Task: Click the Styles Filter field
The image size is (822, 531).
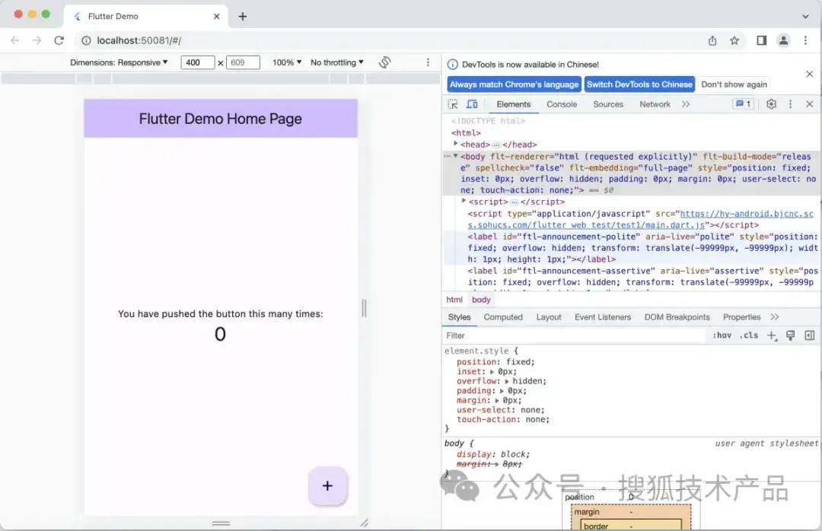Action: click(574, 335)
